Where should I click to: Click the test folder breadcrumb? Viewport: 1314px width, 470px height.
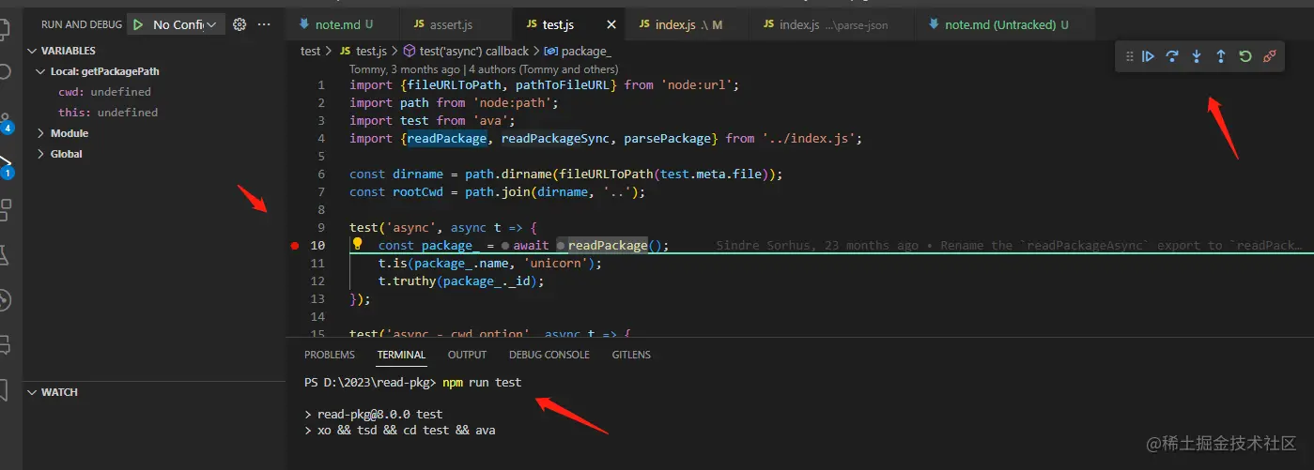point(310,52)
